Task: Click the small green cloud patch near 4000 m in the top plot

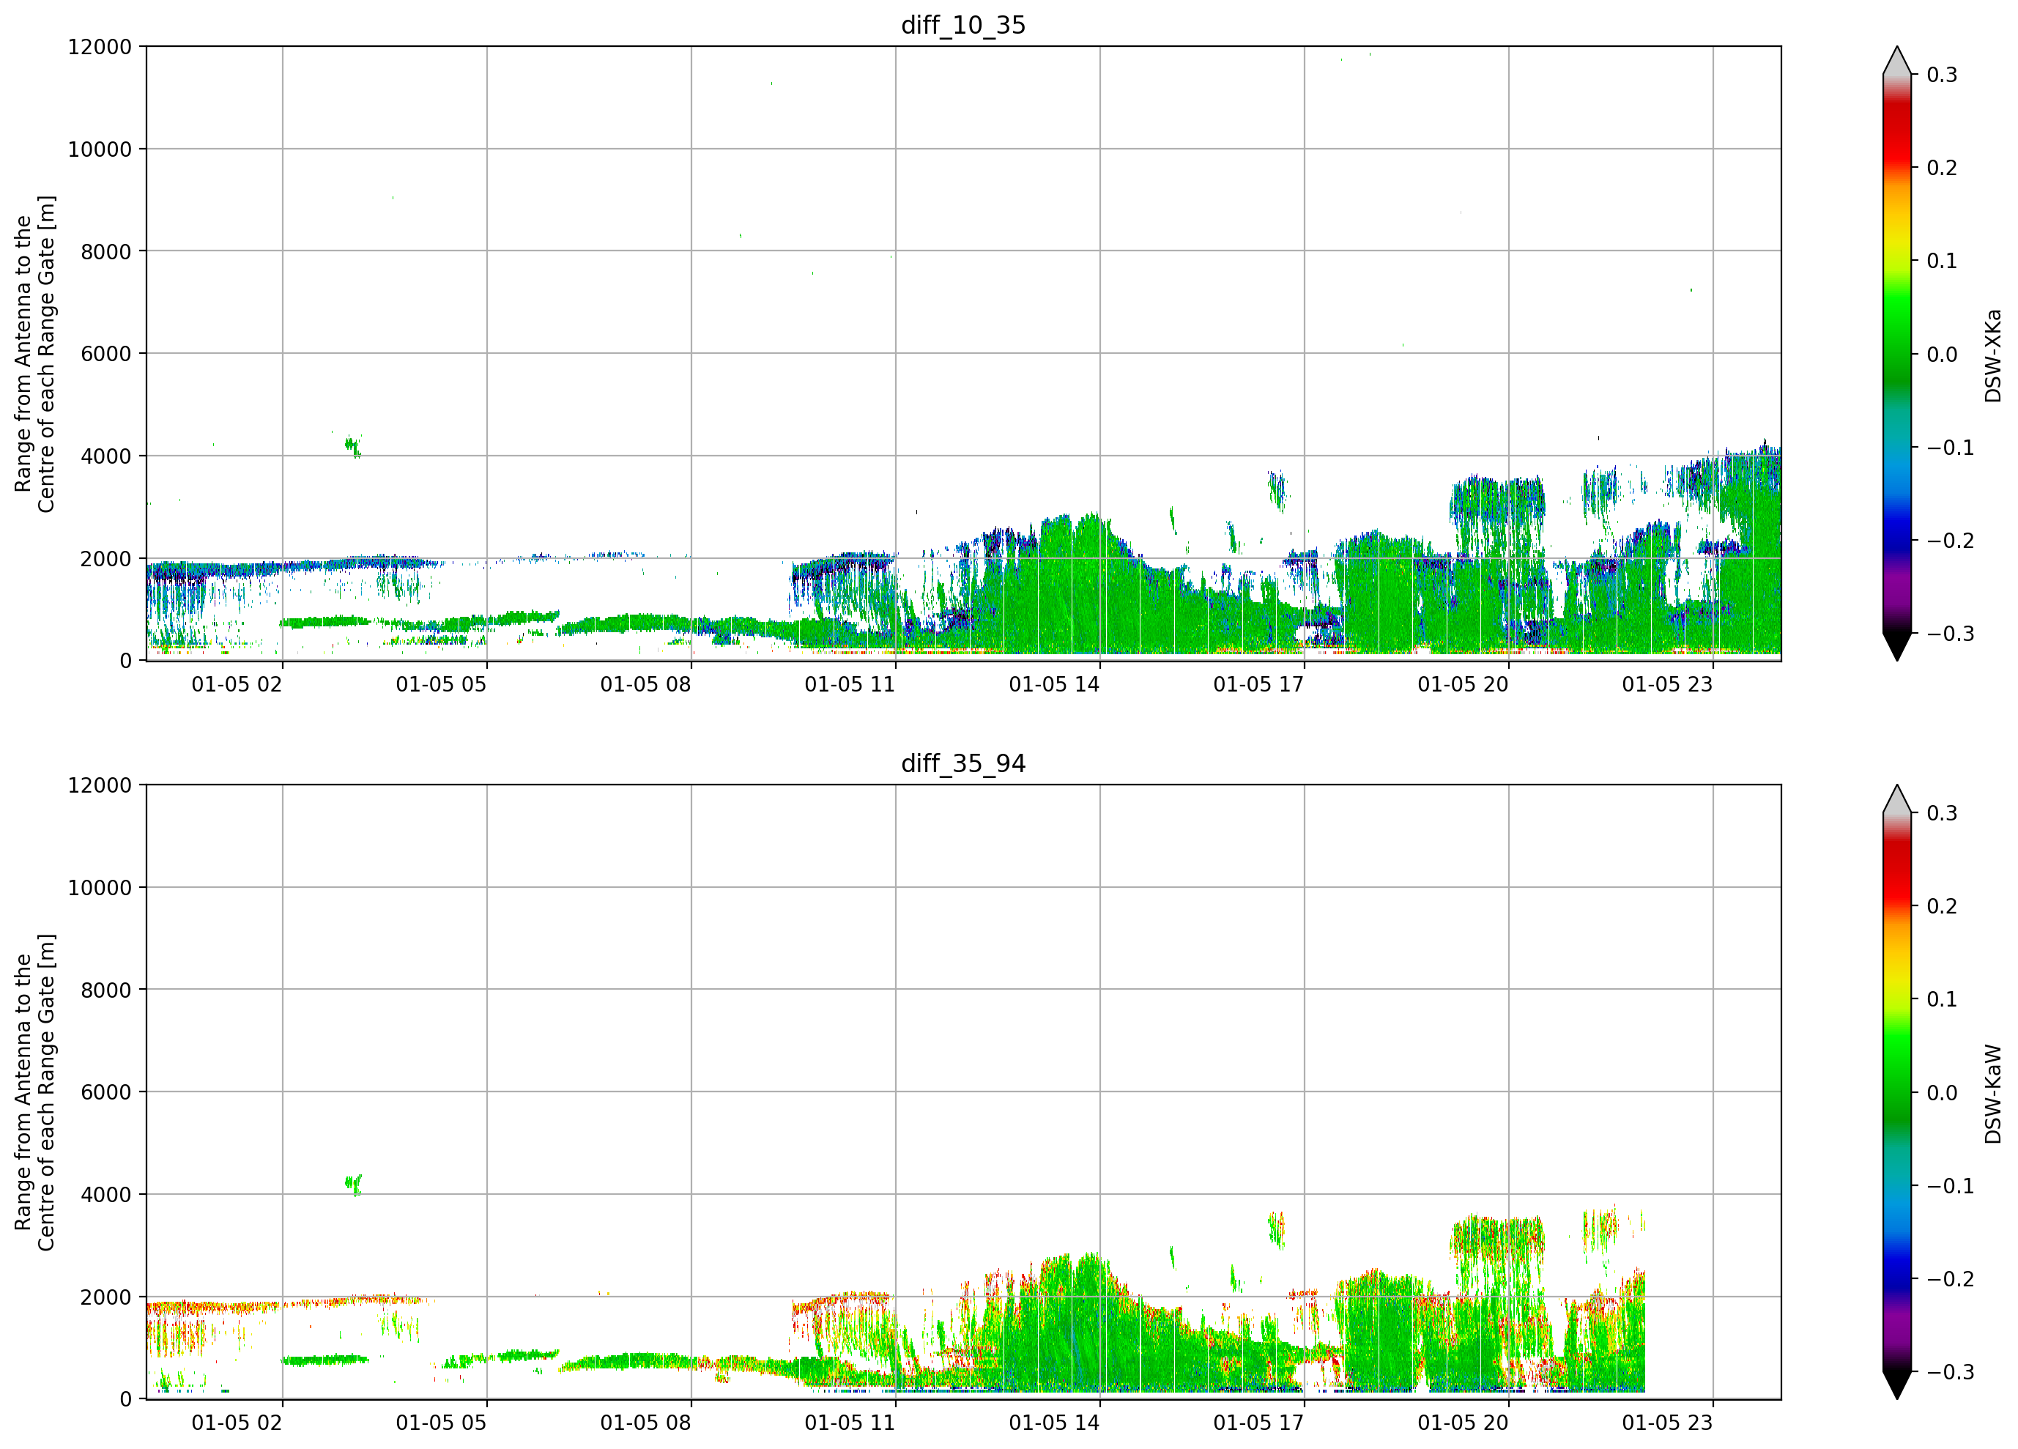Action: point(353,445)
